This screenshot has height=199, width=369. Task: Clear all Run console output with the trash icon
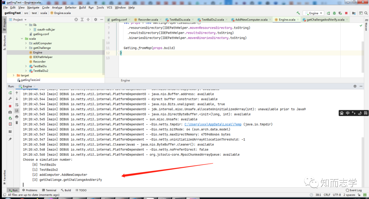[17, 123]
